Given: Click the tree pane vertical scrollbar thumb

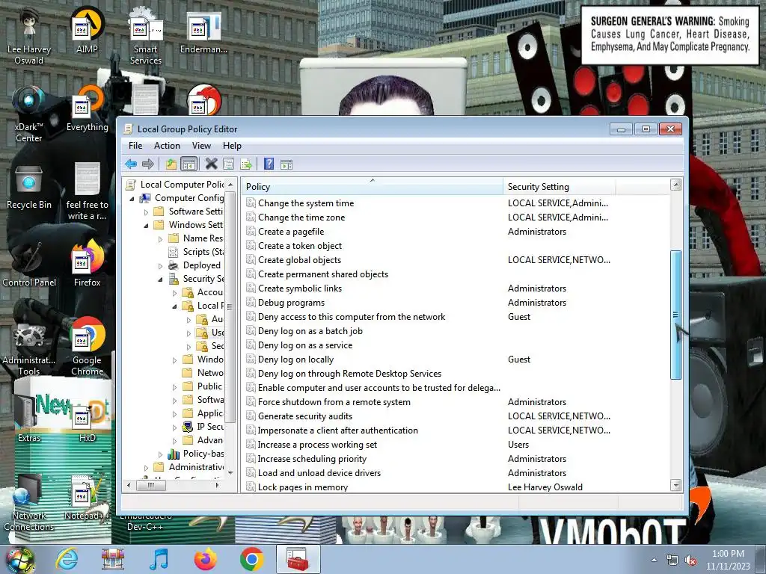Looking at the screenshot, I should pyautogui.click(x=230, y=306).
